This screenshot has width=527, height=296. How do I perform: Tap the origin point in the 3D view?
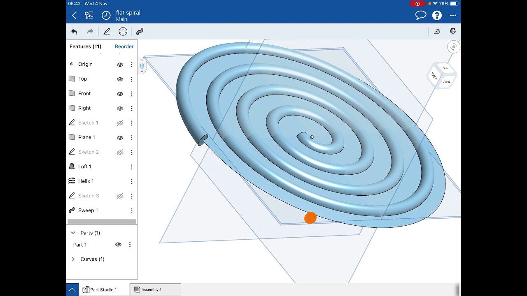point(312,137)
